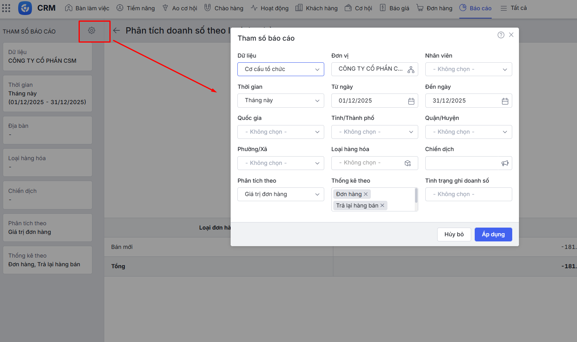The image size is (577, 342).
Task: Open the Ao cơ hội tab
Action: click(x=180, y=8)
